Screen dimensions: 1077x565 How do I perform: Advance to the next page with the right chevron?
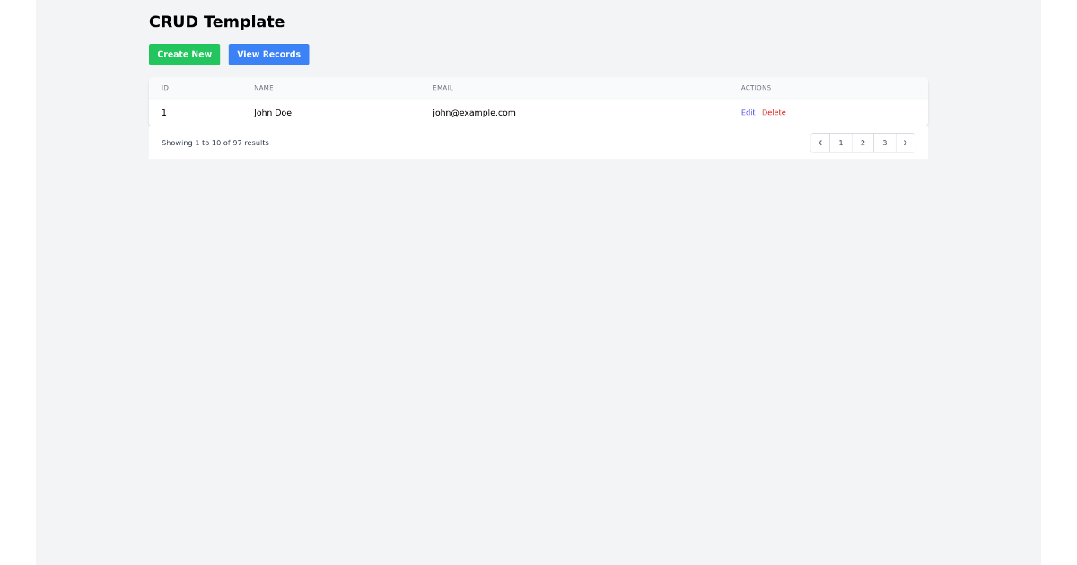pyautogui.click(x=906, y=143)
